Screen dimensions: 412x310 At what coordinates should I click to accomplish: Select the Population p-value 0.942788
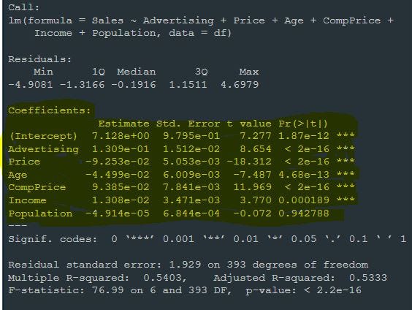pyautogui.click(x=304, y=213)
